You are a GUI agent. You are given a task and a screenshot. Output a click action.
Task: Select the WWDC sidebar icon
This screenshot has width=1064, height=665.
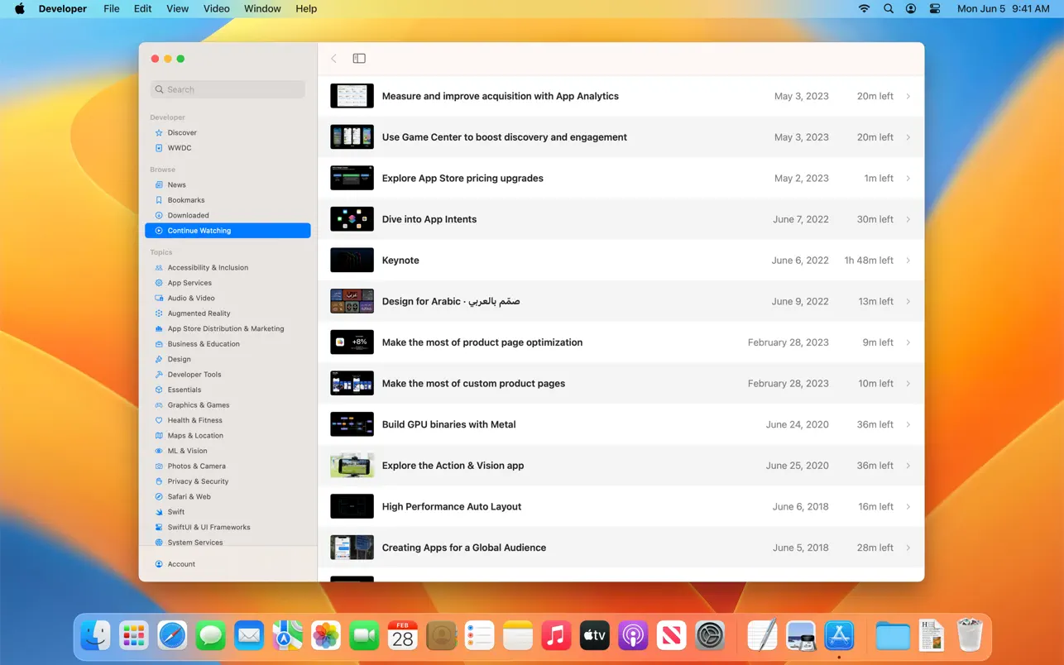tap(159, 148)
